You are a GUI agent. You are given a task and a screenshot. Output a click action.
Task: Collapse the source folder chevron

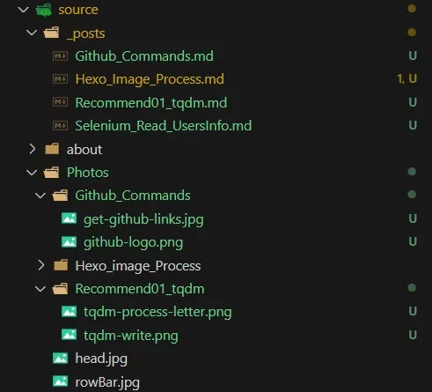coord(23,10)
